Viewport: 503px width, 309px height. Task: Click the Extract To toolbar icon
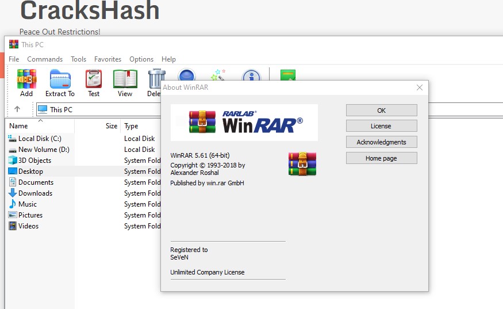60,79
